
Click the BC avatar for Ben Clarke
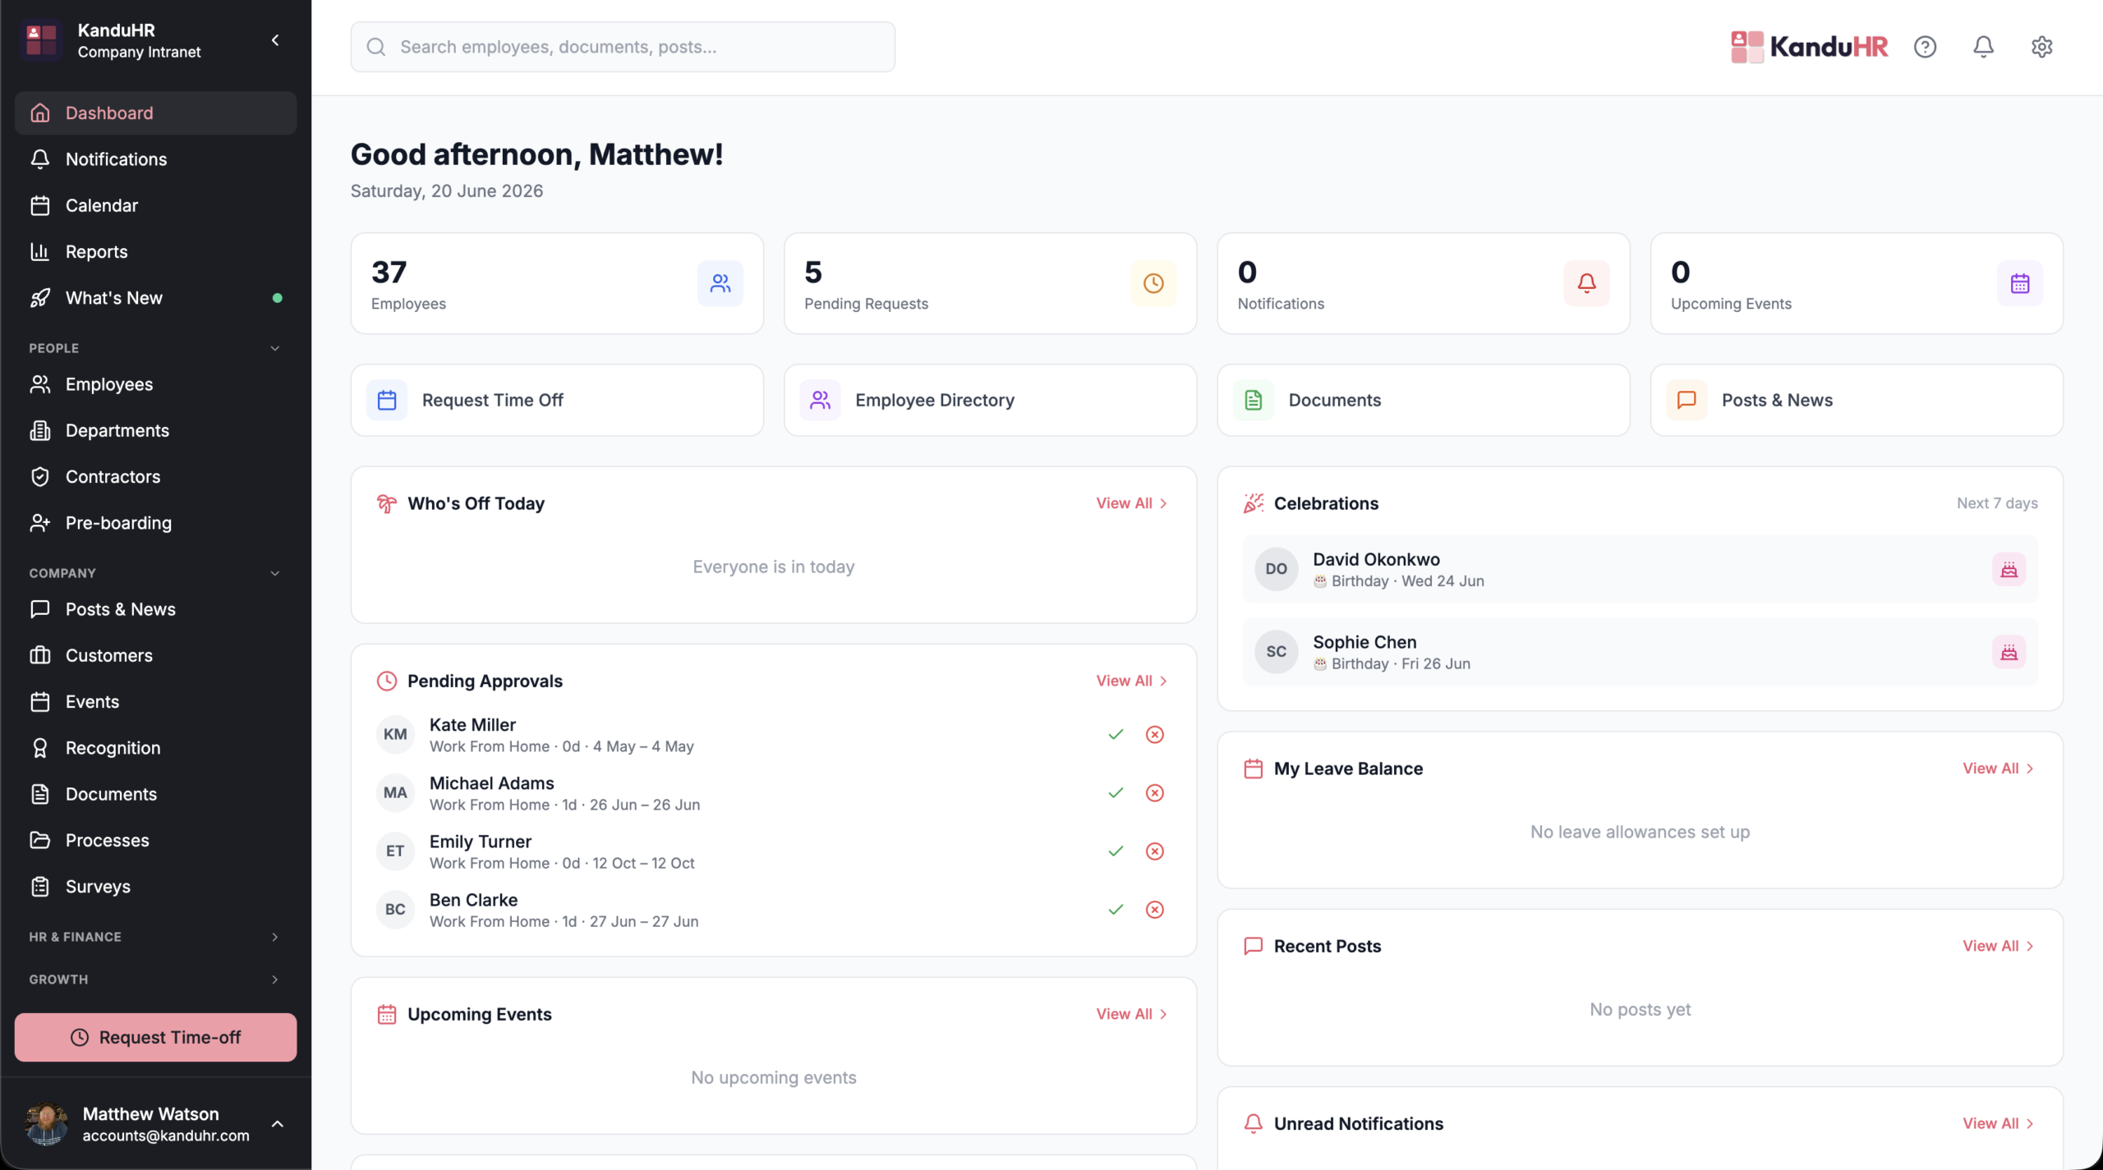click(x=395, y=909)
